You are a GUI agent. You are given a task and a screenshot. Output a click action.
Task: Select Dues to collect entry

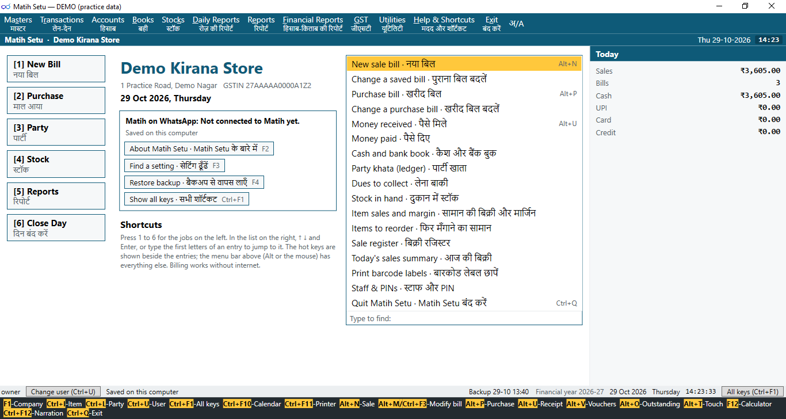click(x=464, y=184)
